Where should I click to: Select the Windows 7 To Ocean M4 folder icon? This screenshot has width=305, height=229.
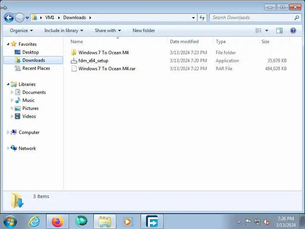pos(74,52)
